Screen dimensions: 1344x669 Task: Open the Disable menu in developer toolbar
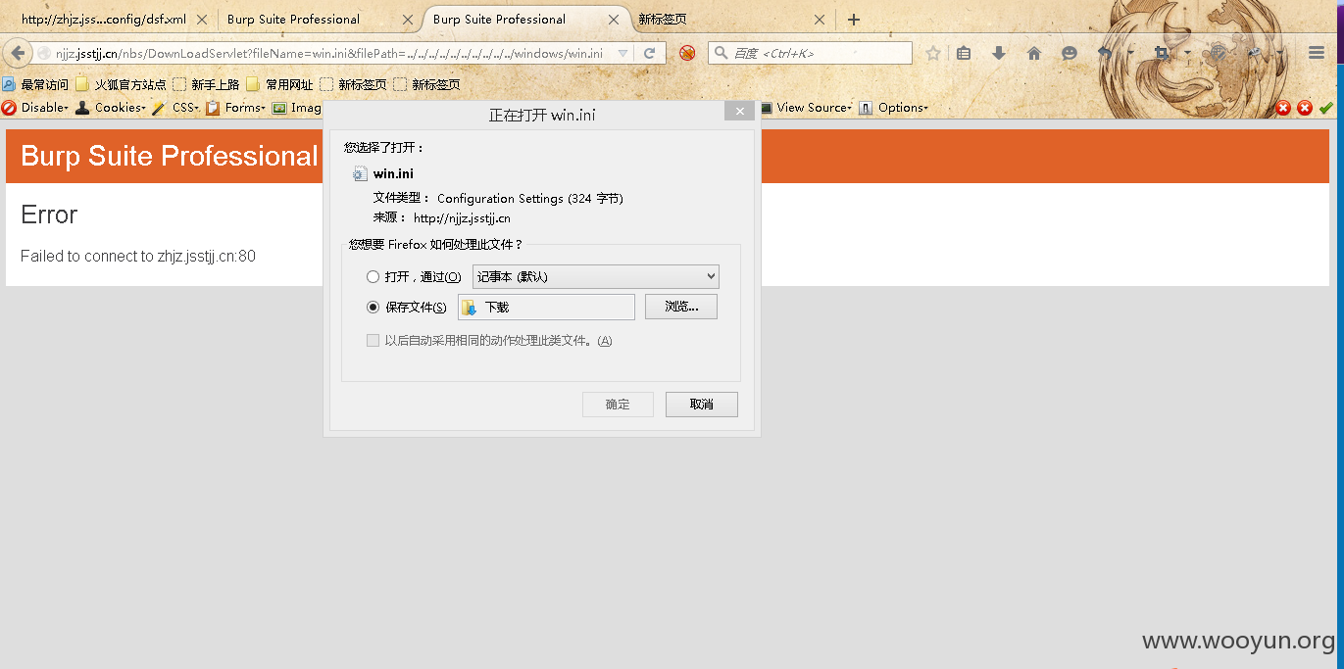[x=35, y=108]
